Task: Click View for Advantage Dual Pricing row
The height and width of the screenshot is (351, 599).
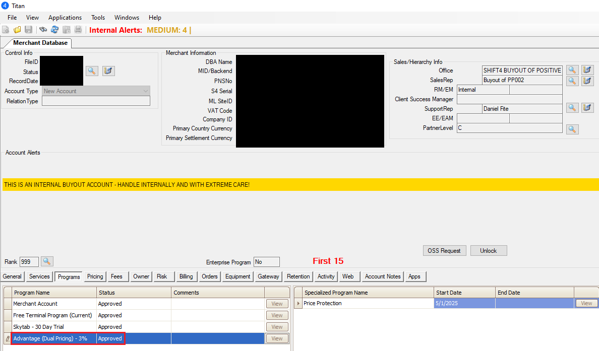Action: point(277,338)
